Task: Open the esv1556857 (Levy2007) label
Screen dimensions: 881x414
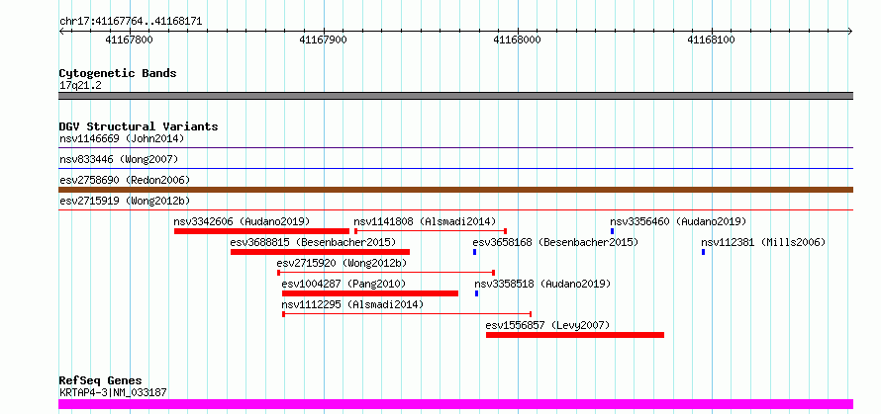Action: click(x=547, y=325)
